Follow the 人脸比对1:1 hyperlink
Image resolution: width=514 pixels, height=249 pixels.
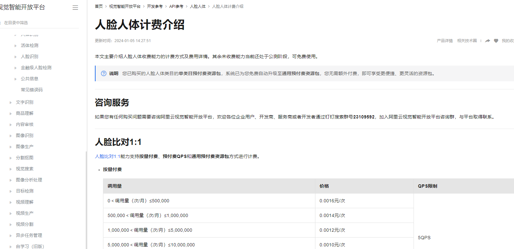108,157
